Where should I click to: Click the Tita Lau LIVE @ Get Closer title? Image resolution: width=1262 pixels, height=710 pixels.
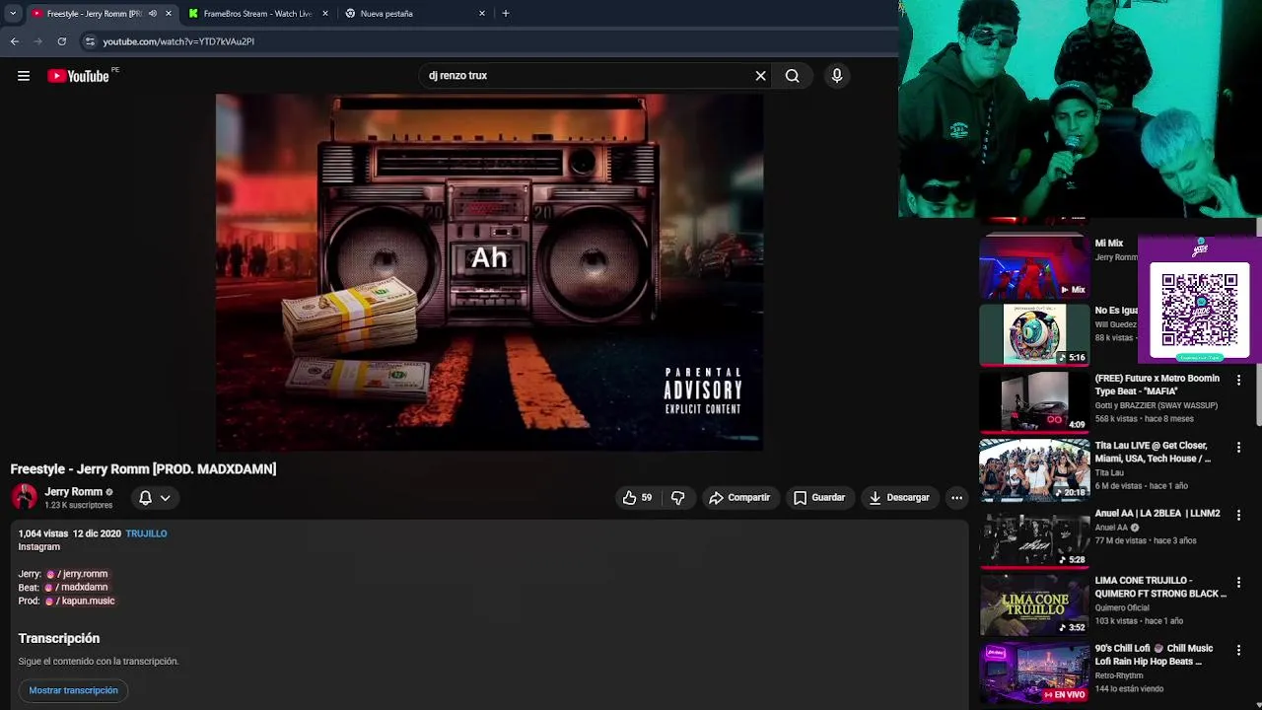click(x=1153, y=453)
